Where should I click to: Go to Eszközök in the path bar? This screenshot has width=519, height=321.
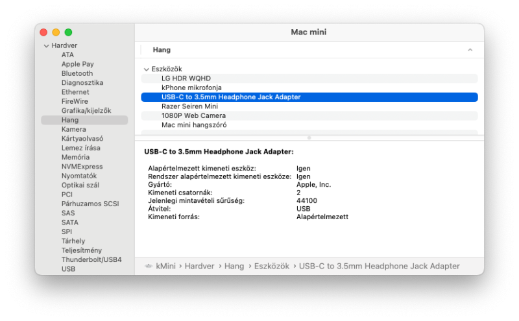tap(272, 266)
